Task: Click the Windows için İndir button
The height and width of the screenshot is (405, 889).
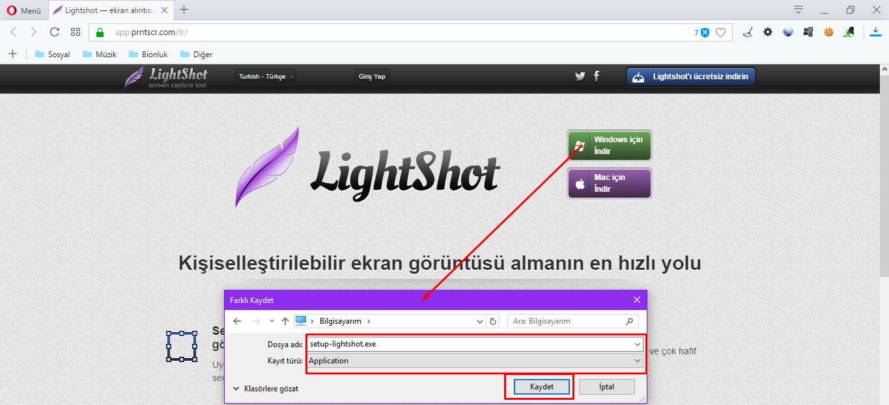Action: click(609, 146)
